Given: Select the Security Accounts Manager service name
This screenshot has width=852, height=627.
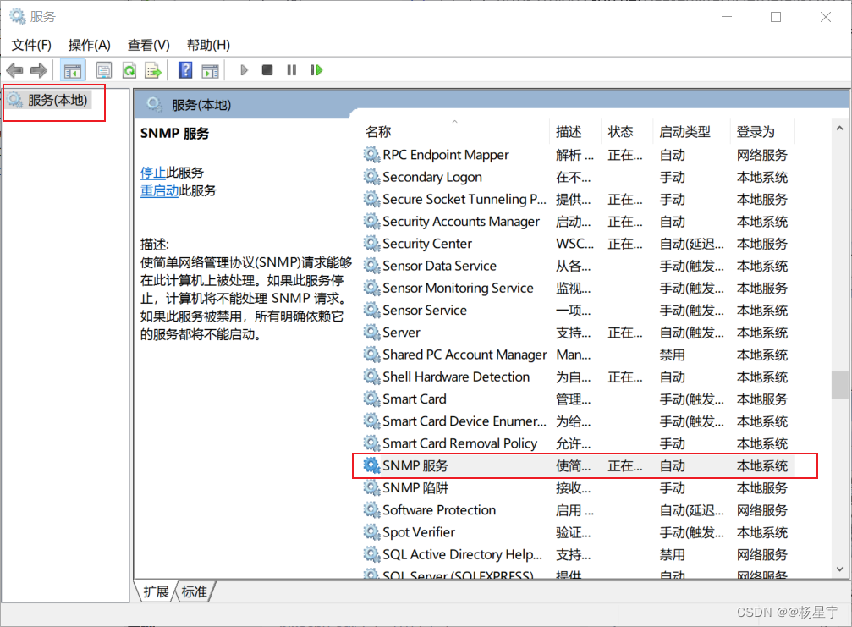Looking at the screenshot, I should pos(461,222).
